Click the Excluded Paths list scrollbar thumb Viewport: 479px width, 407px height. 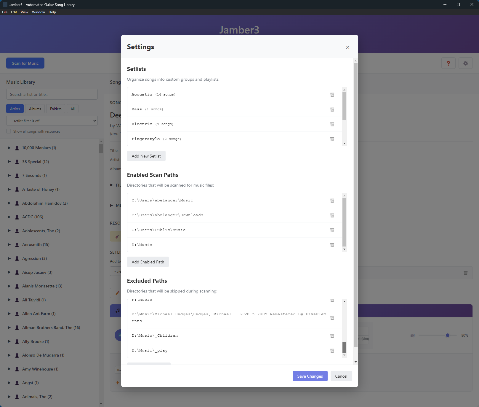344,347
